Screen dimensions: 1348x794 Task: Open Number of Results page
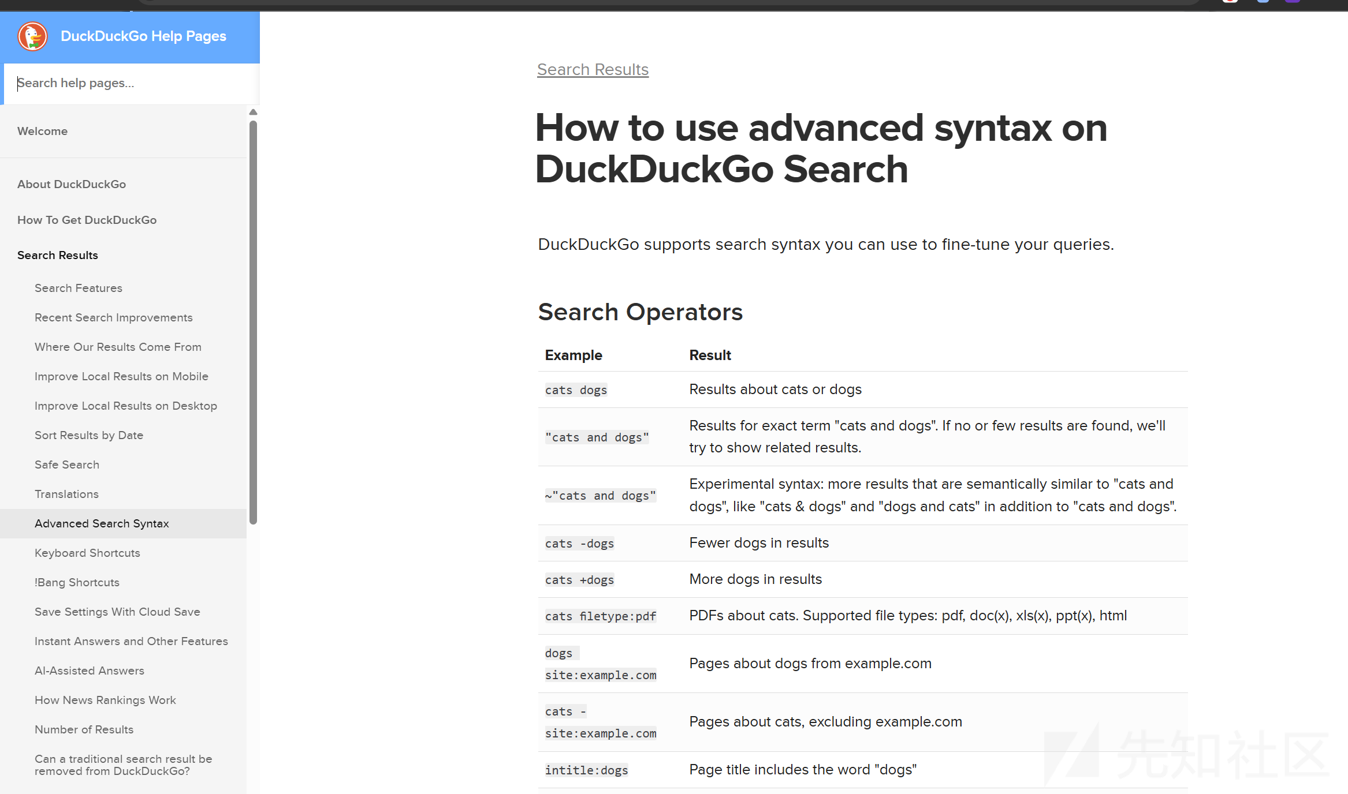coord(84,729)
